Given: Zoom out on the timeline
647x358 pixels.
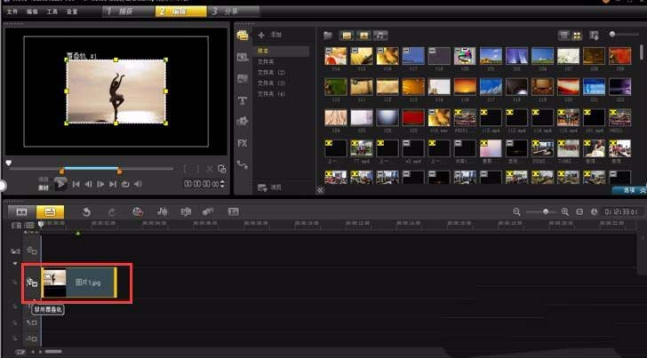Looking at the screenshot, I should [516, 211].
